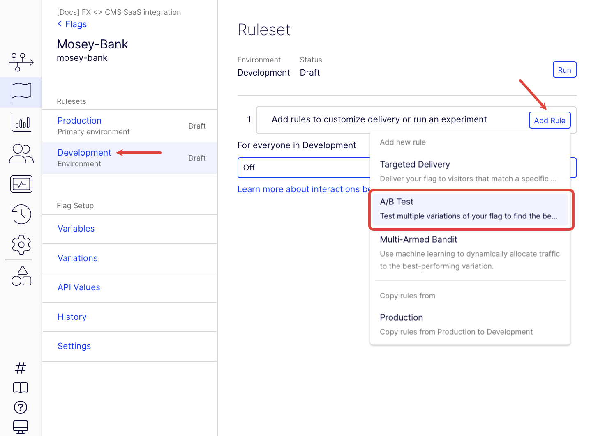Click the Ruleset page heading
Image resolution: width=591 pixels, height=436 pixels.
coord(264,30)
